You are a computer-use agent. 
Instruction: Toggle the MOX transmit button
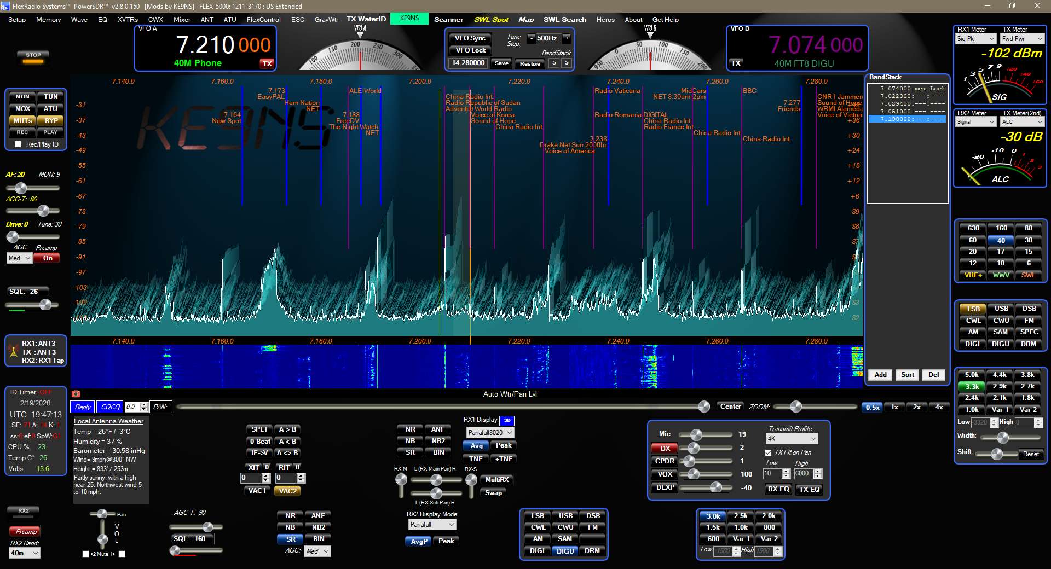(x=22, y=109)
